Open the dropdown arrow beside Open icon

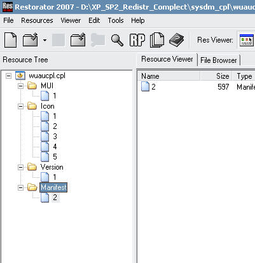click(45, 40)
